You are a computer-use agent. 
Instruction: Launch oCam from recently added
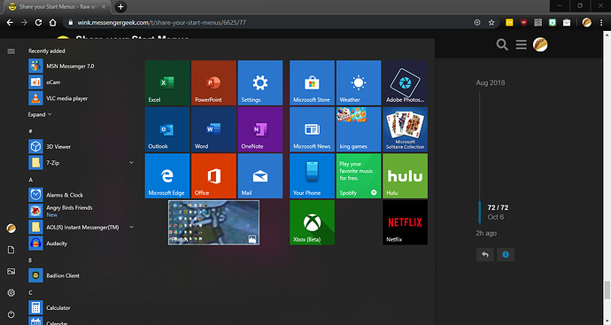[81, 82]
